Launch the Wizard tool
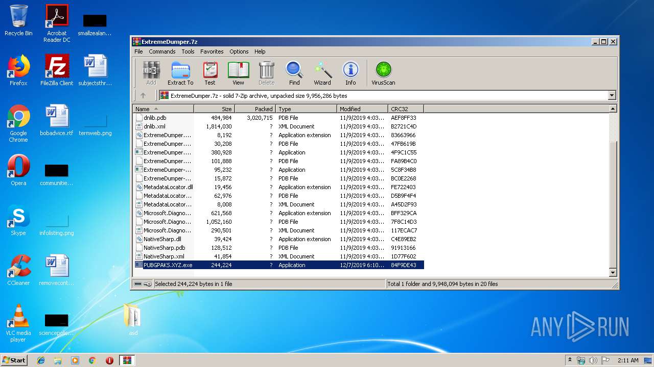 322,73
